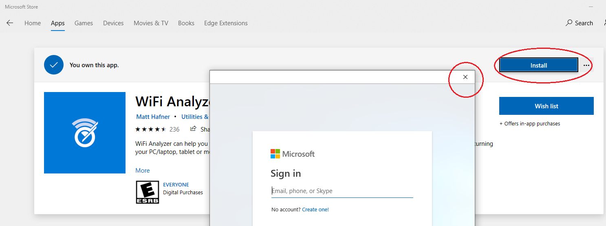This screenshot has height=226, width=606.
Task: Click the Email, phone, or Skype field
Action: 342,191
